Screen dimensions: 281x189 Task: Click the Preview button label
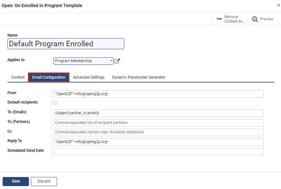266,19
